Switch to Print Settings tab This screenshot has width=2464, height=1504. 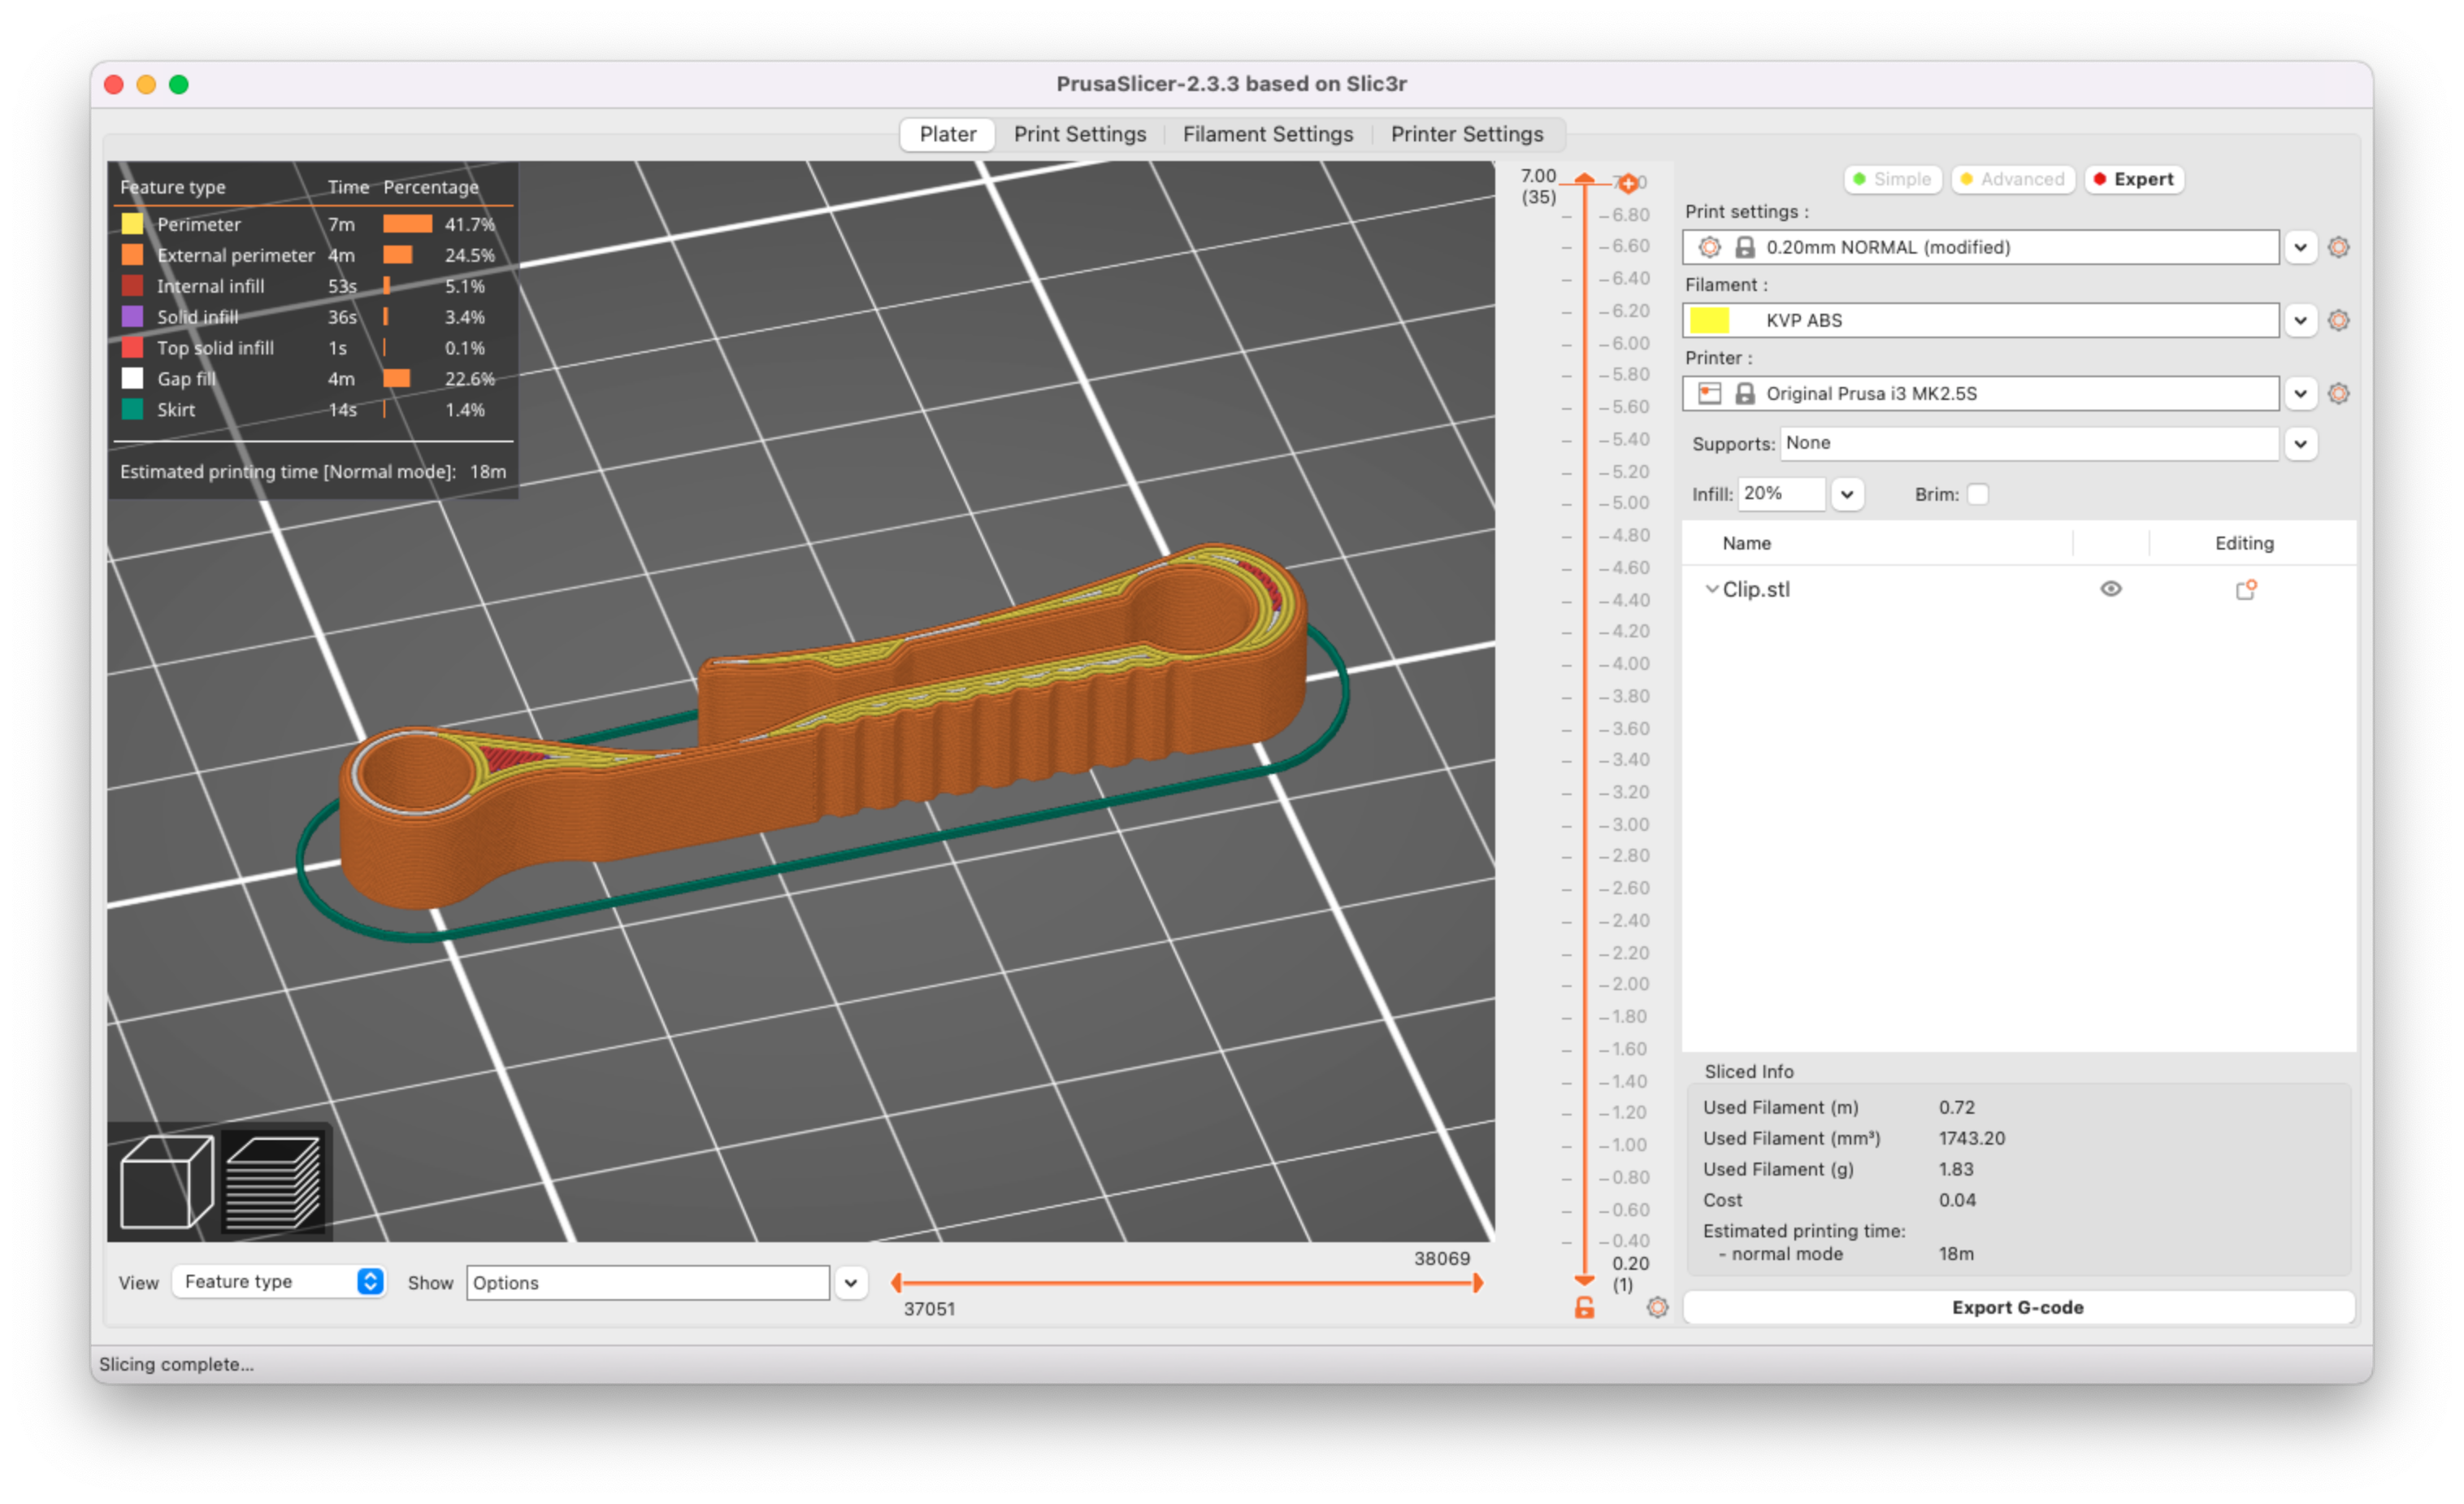1080,134
